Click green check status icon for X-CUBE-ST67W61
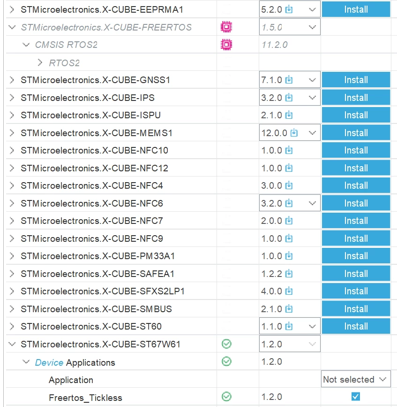397x407 pixels. [x=226, y=344]
